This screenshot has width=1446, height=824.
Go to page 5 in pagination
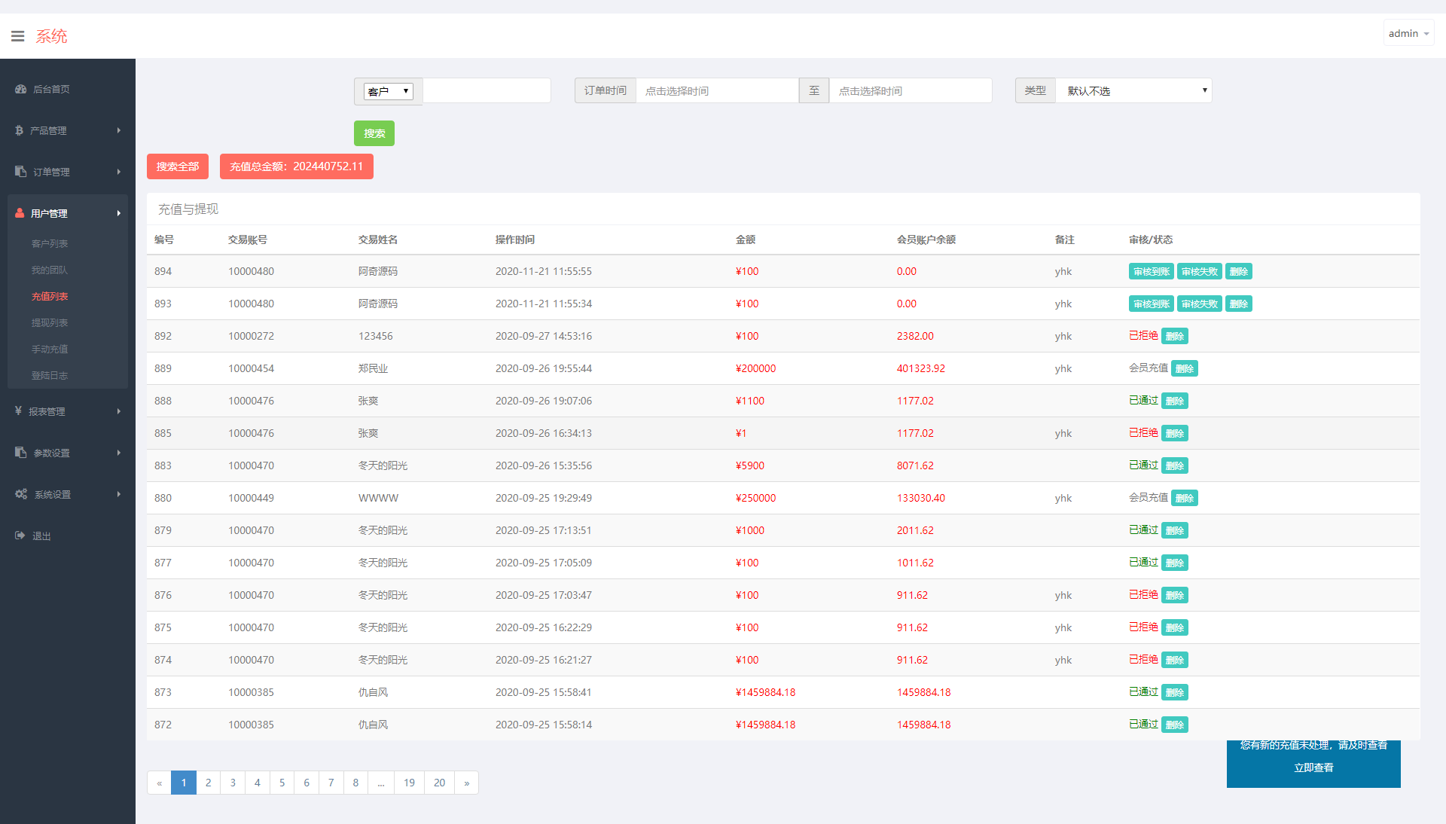coord(282,783)
